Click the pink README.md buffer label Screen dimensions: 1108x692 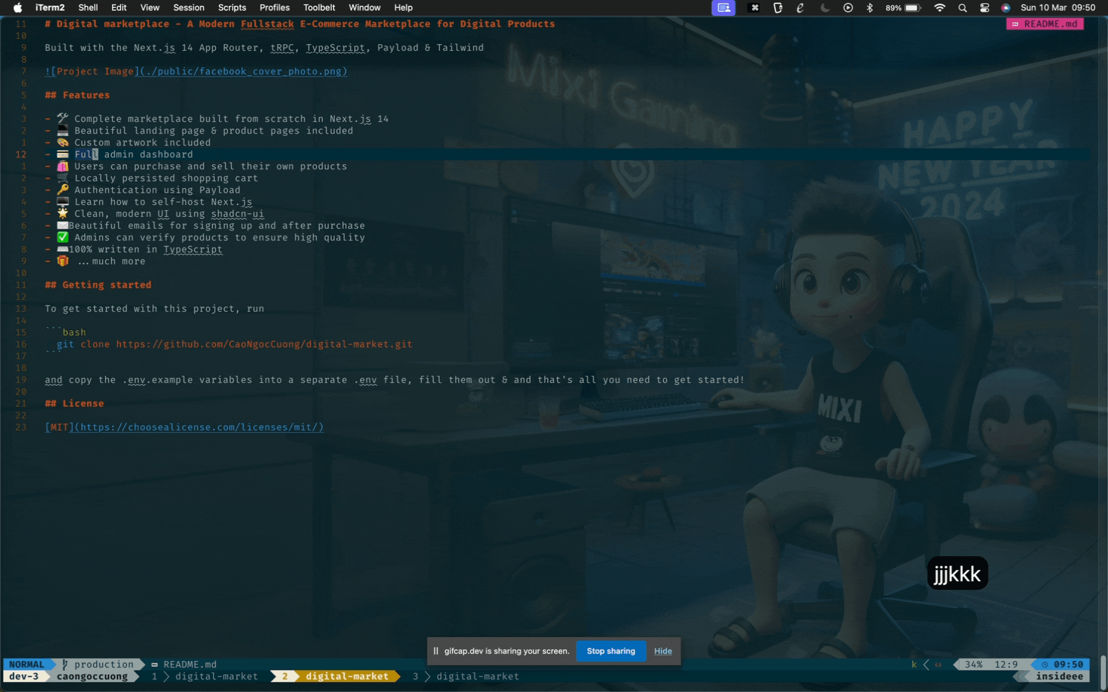click(x=1045, y=24)
